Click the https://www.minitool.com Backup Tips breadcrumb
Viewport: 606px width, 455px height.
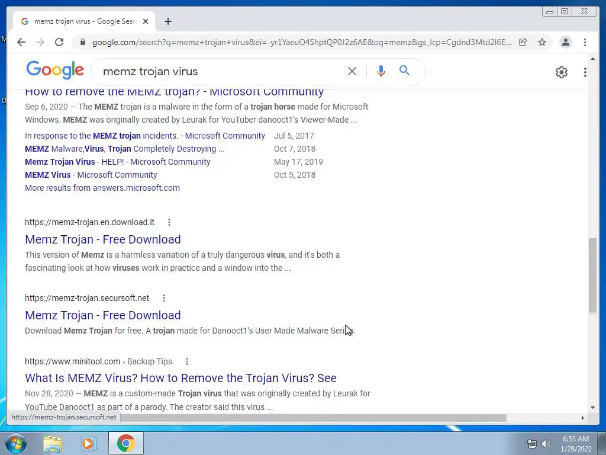tap(98, 361)
